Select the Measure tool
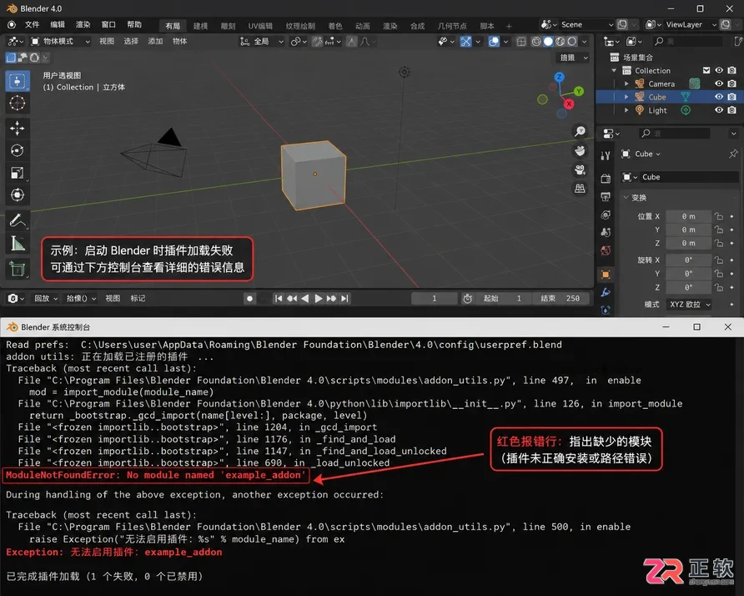 coord(18,244)
